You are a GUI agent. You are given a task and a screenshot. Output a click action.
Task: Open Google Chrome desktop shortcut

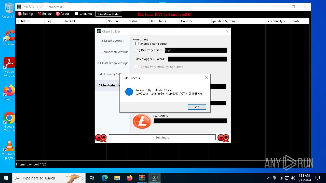coord(9,122)
